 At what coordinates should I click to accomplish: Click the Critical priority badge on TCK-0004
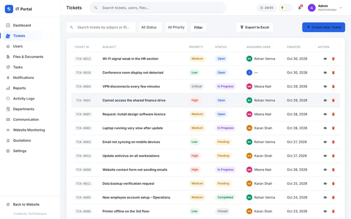coord(196,86)
